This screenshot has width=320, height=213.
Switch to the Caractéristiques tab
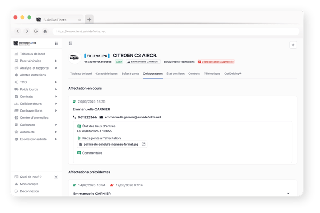[107, 74]
